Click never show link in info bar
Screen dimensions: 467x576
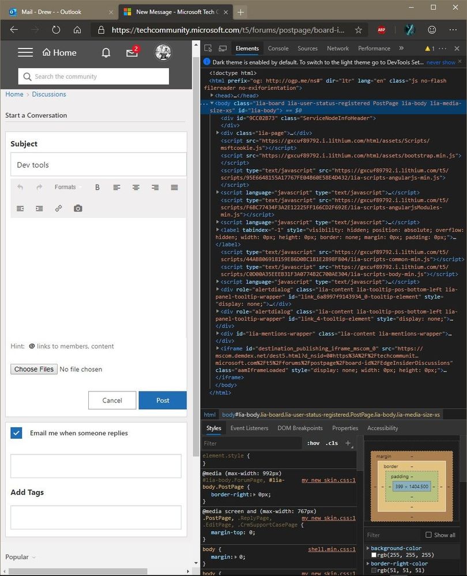(441, 62)
